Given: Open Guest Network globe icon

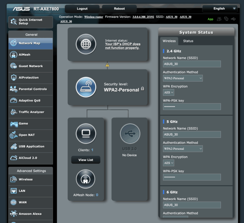Looking at the screenshot, I should click(14, 66).
